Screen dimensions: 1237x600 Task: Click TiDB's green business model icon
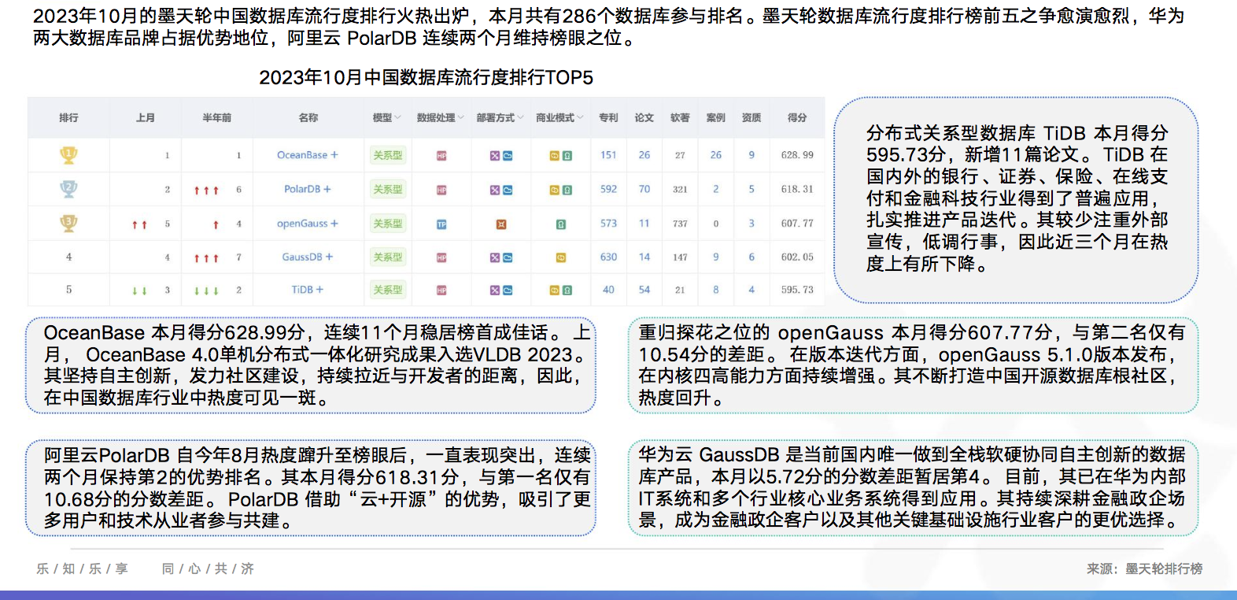tap(567, 291)
